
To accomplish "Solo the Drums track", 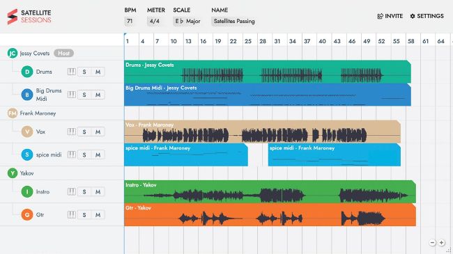I will [84, 72].
